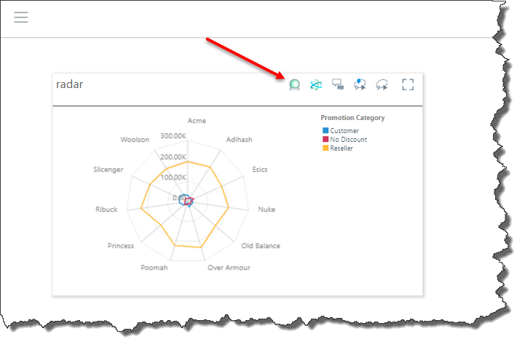Click the lasso icon with lightning bolt
This screenshot has height=347, width=525.
point(360,85)
